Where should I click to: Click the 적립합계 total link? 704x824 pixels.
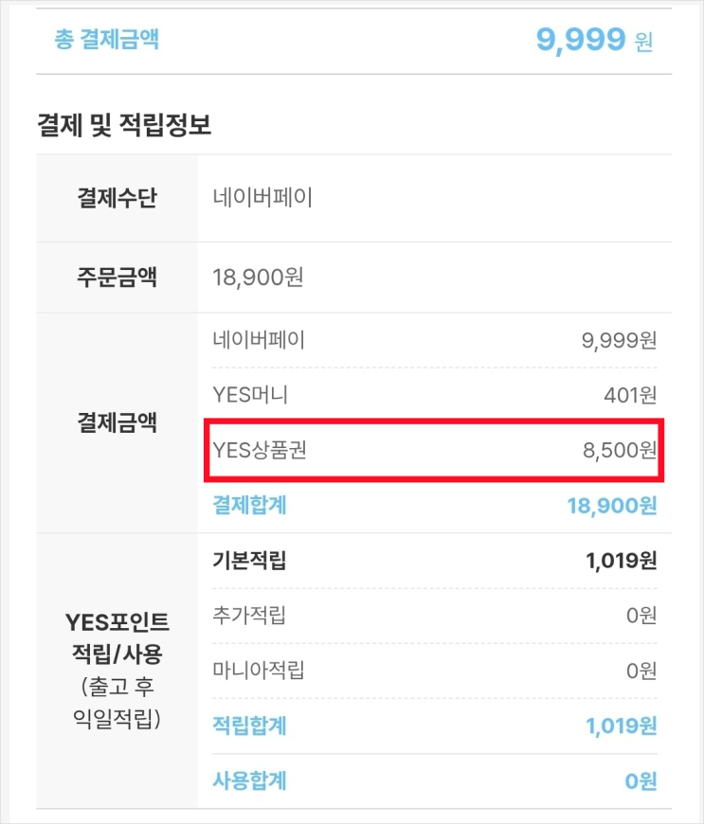(249, 725)
